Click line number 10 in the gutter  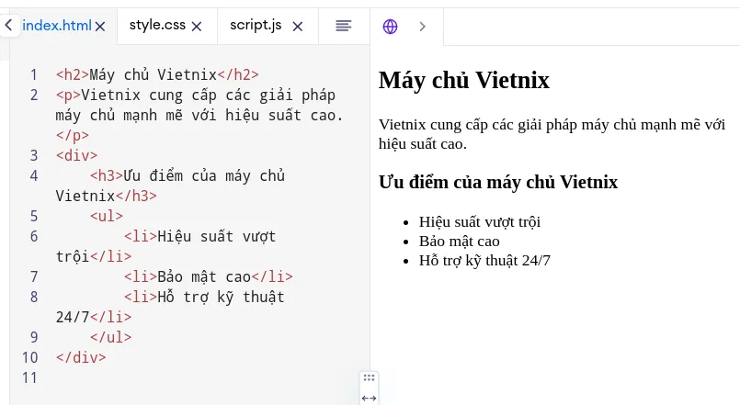pos(29,358)
